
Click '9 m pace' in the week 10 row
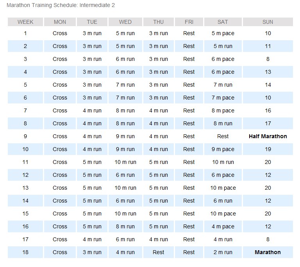223,149
